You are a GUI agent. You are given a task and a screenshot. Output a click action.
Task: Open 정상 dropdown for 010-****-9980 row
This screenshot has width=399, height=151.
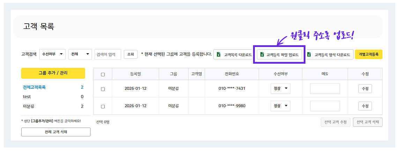tap(280, 105)
